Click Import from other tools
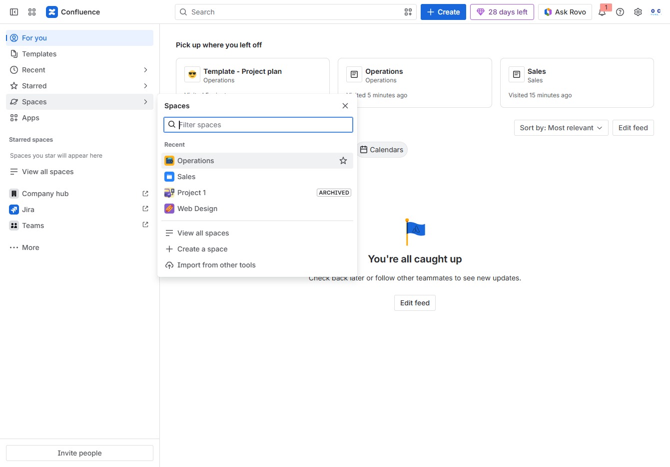Viewport: 670px width, 467px height. point(257,265)
